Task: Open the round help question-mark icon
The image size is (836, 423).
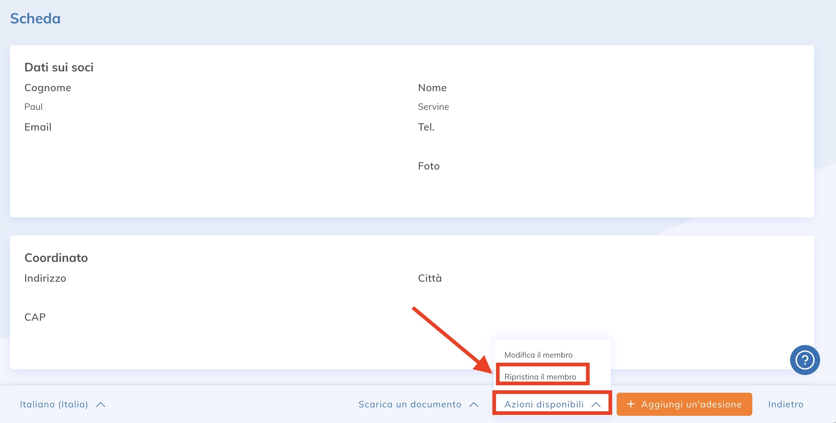Action: [x=804, y=360]
